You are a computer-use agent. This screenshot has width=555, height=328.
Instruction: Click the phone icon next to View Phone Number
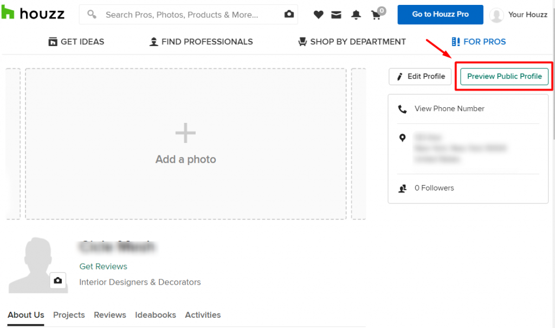tap(403, 108)
